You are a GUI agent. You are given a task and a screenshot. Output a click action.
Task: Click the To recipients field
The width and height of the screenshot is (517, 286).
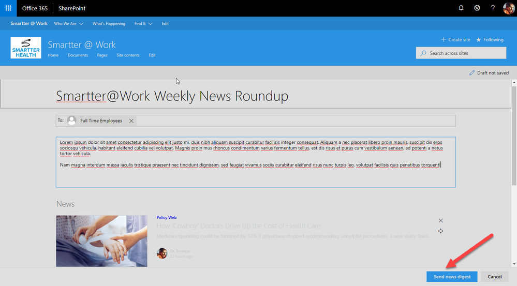point(256,121)
